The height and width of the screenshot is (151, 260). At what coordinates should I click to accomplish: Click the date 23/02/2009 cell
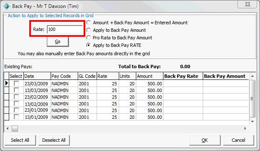(x=37, y=97)
